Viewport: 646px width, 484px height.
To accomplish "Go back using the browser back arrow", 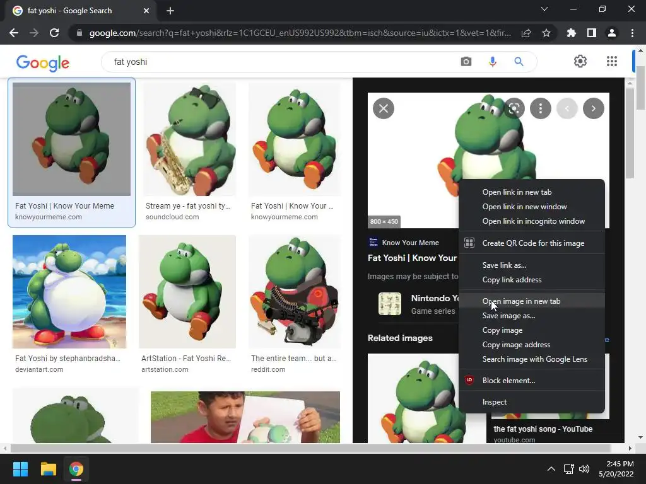I will point(14,33).
